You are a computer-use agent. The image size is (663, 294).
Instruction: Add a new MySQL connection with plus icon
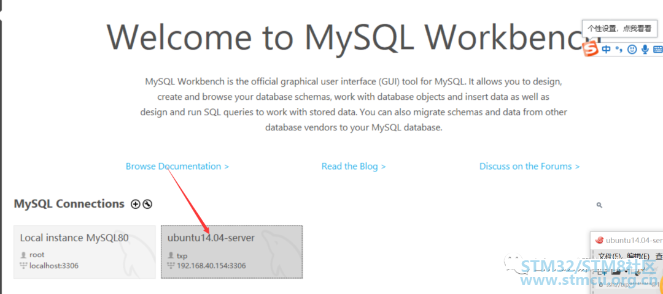click(x=135, y=204)
